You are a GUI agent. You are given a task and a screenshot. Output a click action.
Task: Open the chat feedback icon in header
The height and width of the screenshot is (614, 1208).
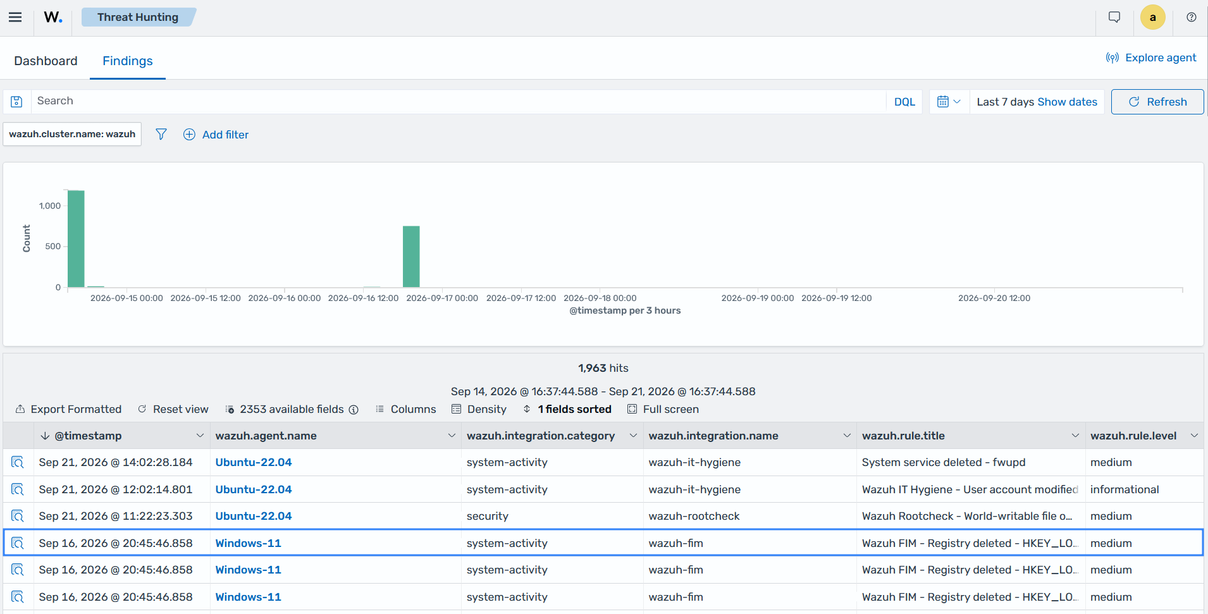click(x=1114, y=17)
